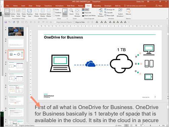The width and height of the screenshot is (169, 127).
Task: Switch to the Design tab
Action: [38, 6]
